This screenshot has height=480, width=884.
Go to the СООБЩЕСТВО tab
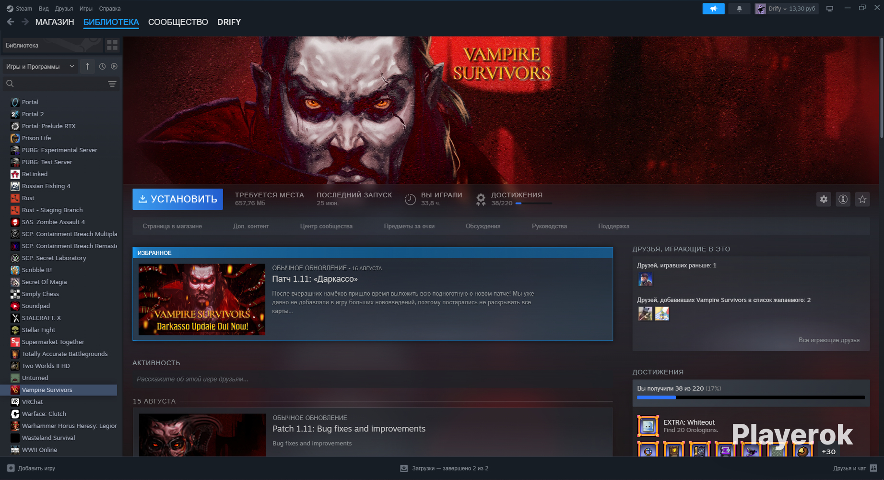pyautogui.click(x=178, y=22)
